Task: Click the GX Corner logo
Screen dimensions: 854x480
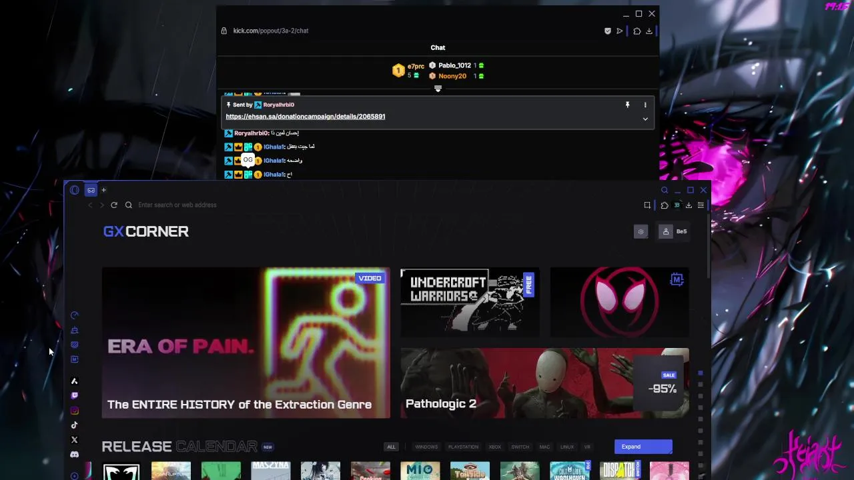Action: point(146,232)
